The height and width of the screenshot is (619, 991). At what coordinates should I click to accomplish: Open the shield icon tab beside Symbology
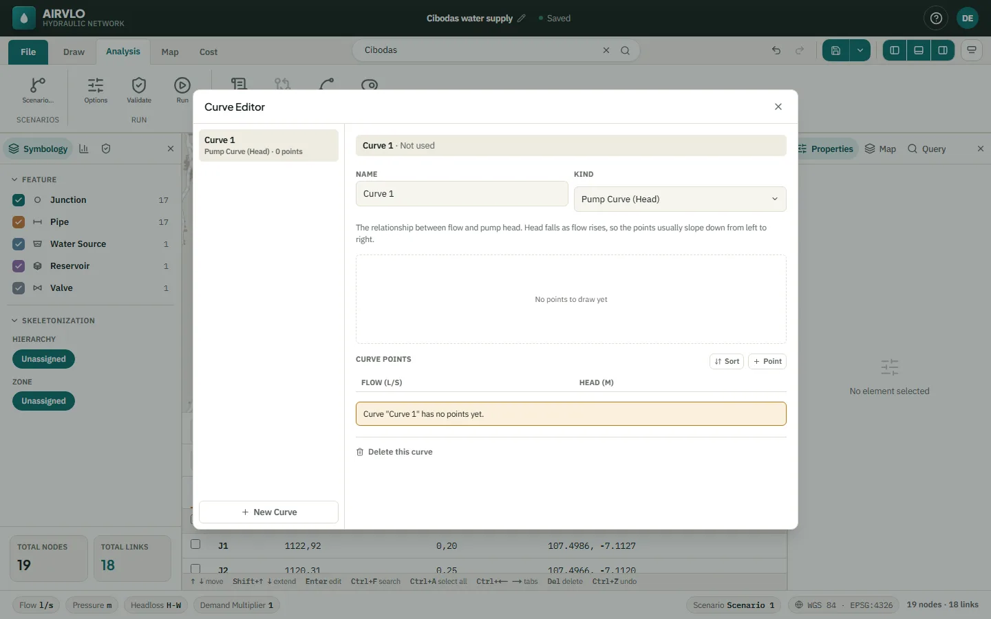106,149
